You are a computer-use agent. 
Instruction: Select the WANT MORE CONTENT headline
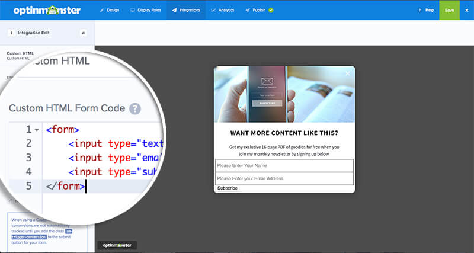[x=284, y=133]
